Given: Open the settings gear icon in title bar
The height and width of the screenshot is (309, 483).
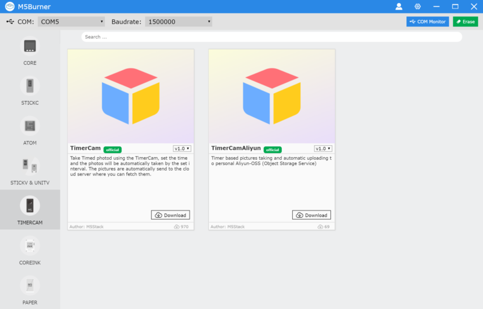Looking at the screenshot, I should (418, 7).
